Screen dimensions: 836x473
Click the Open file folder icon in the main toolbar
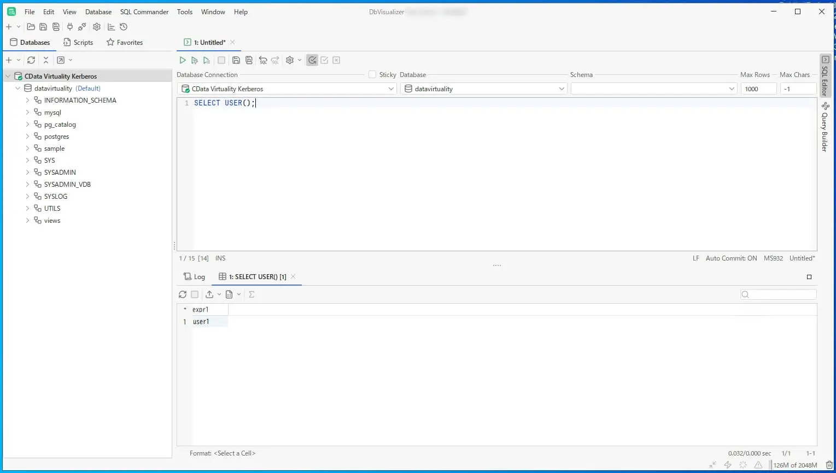coord(31,27)
